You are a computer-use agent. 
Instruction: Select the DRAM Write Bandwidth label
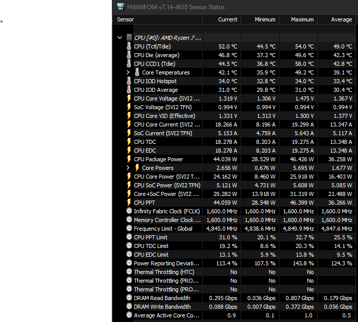tap(162, 307)
